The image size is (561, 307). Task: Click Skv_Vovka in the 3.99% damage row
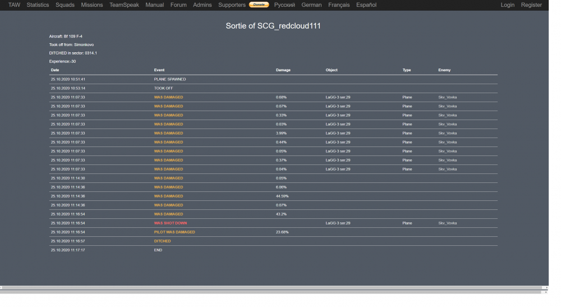coord(447,134)
